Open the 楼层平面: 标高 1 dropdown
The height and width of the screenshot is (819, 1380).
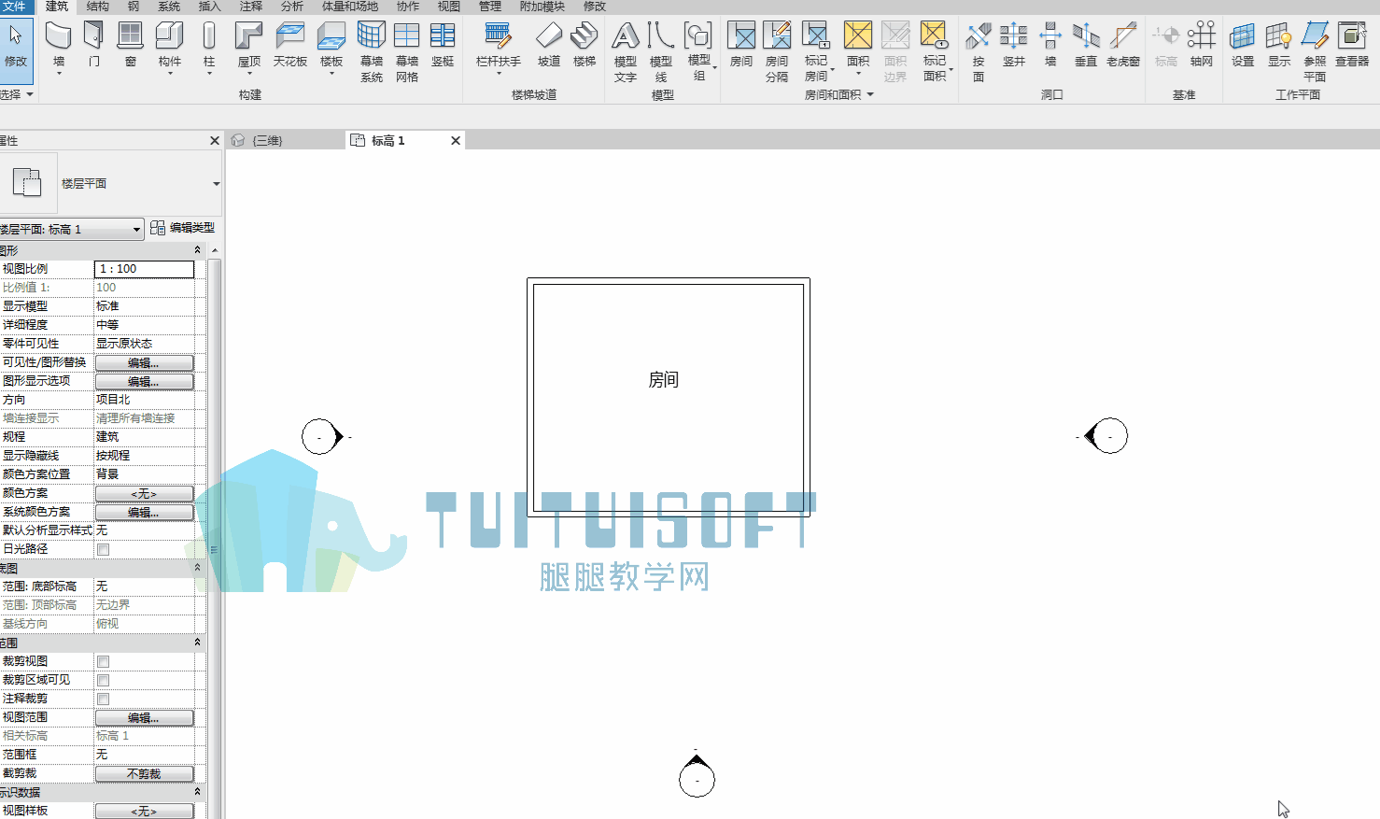point(72,229)
